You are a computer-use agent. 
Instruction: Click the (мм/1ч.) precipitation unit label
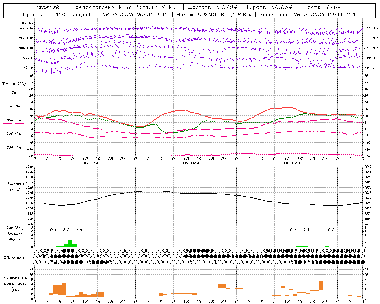coord(15,239)
